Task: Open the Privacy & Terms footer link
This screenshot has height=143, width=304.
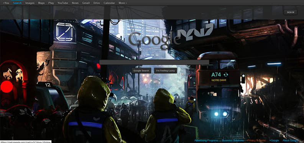Action: [x=256, y=140]
